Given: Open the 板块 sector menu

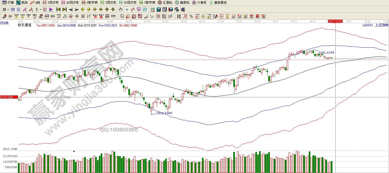Looking at the screenshot, I should (22, 3).
